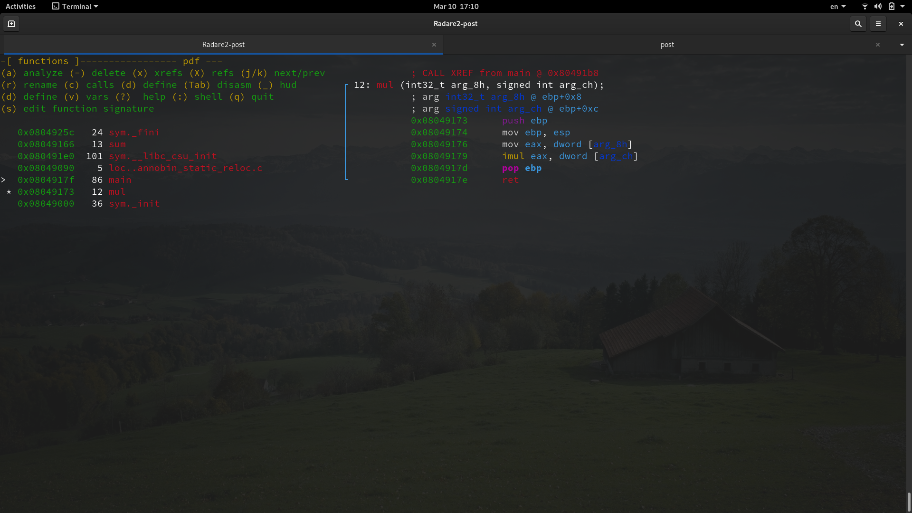
Task: Switch to the post tab
Action: (x=667, y=45)
